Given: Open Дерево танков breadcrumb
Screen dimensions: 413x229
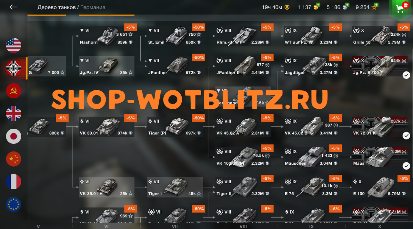Looking at the screenshot, I should tap(56, 7).
